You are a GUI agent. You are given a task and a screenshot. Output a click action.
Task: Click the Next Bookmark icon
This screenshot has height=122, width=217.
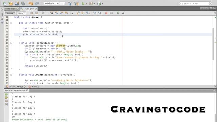[x=83, y=13]
